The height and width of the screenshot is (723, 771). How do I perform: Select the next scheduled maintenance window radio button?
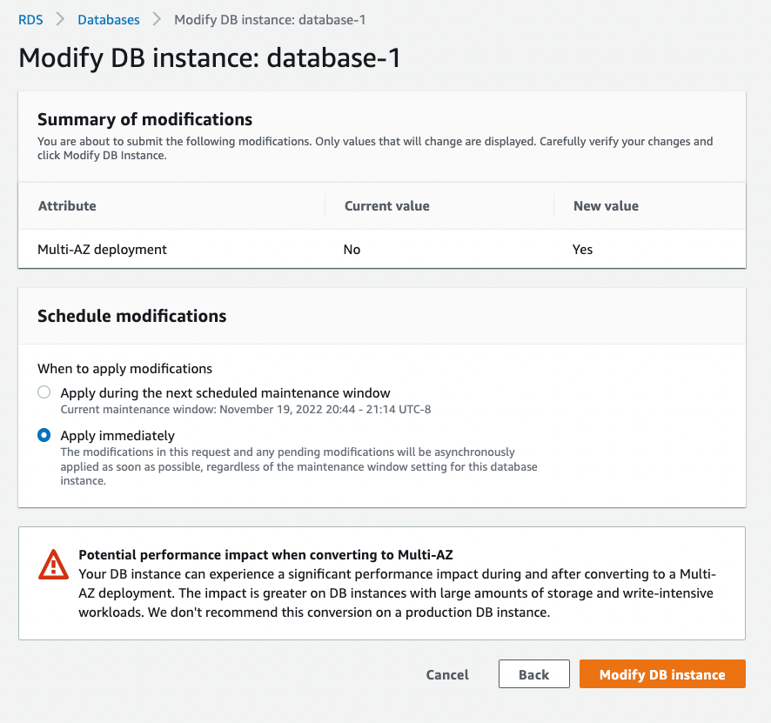44,392
